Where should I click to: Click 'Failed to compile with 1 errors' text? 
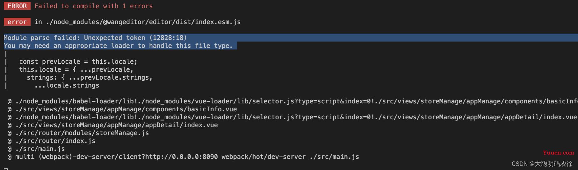(x=94, y=6)
